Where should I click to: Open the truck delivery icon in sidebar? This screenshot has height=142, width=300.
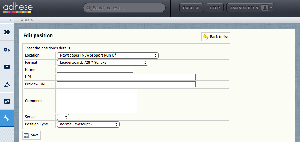7,49
